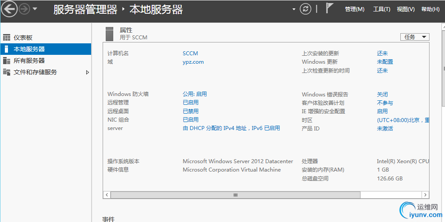Click Microsoft Corporation Virtual Machine text

click(x=232, y=170)
